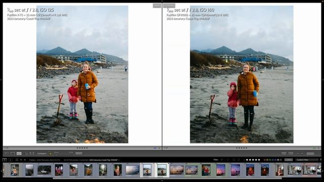
Task: Select wide seascape thumbnail before Select photo
Action: 133,170
